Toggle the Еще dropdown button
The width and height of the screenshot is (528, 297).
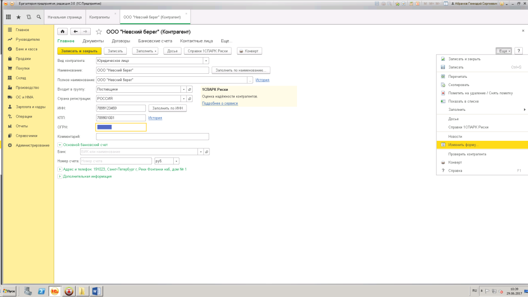pos(504,51)
